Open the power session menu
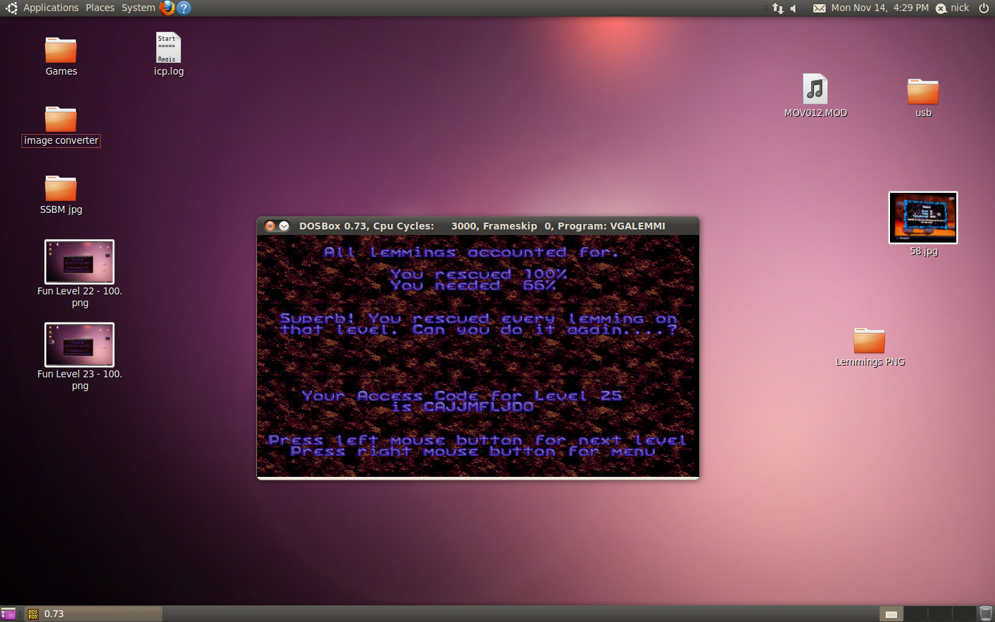 click(x=984, y=8)
